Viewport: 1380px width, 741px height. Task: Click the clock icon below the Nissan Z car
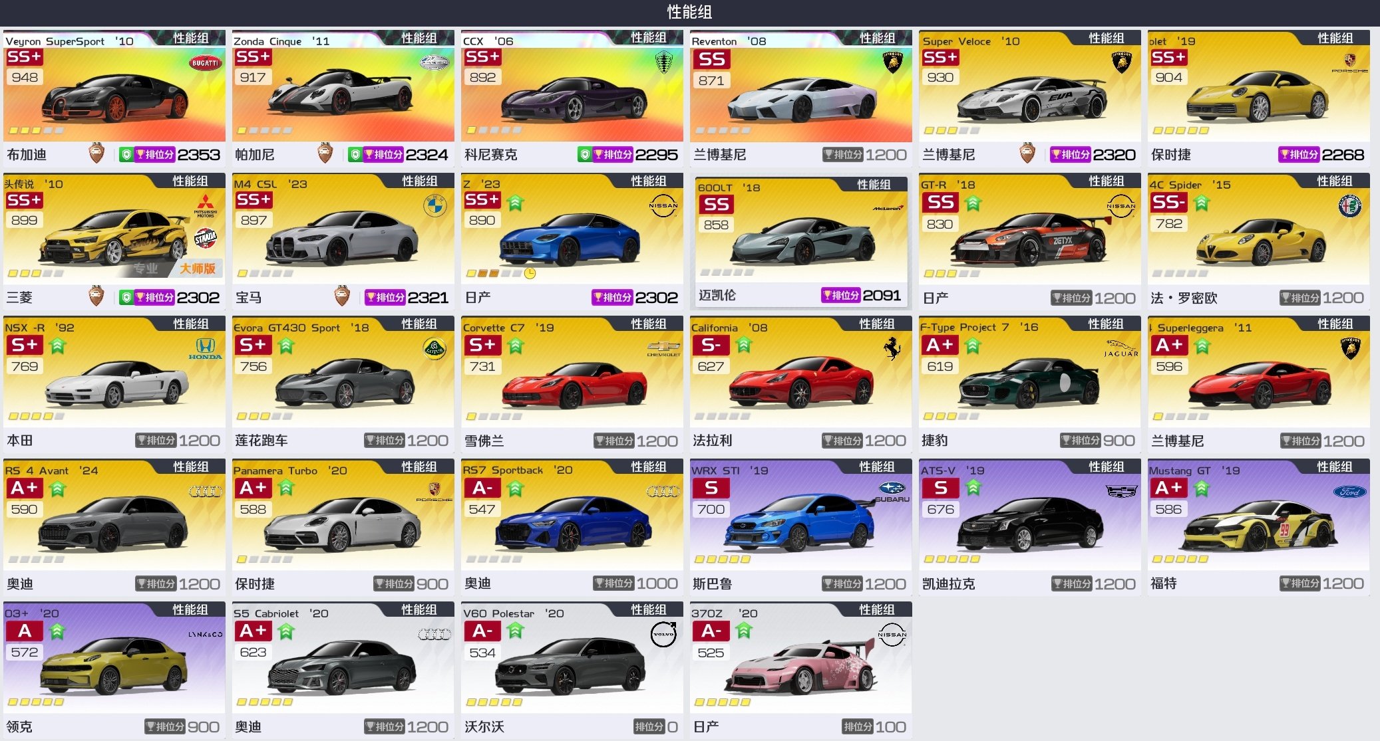(x=530, y=273)
